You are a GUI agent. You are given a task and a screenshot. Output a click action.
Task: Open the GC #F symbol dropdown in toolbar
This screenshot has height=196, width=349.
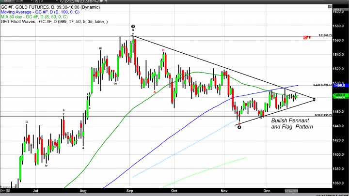(x=32, y=2)
